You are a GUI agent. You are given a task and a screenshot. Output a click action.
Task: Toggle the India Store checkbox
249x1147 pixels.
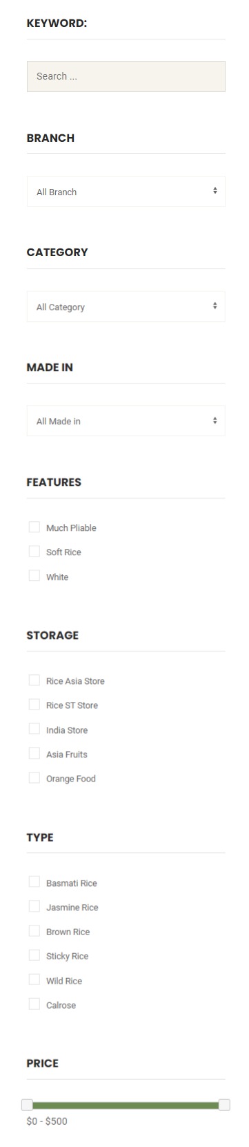(34, 730)
